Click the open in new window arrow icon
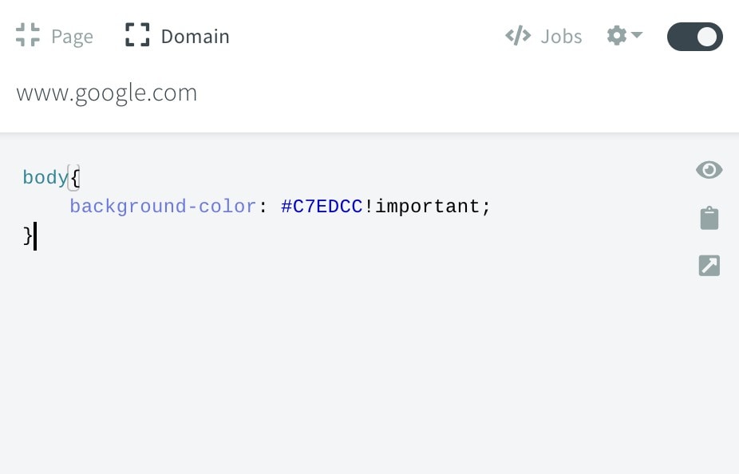The image size is (739, 474). tap(709, 265)
